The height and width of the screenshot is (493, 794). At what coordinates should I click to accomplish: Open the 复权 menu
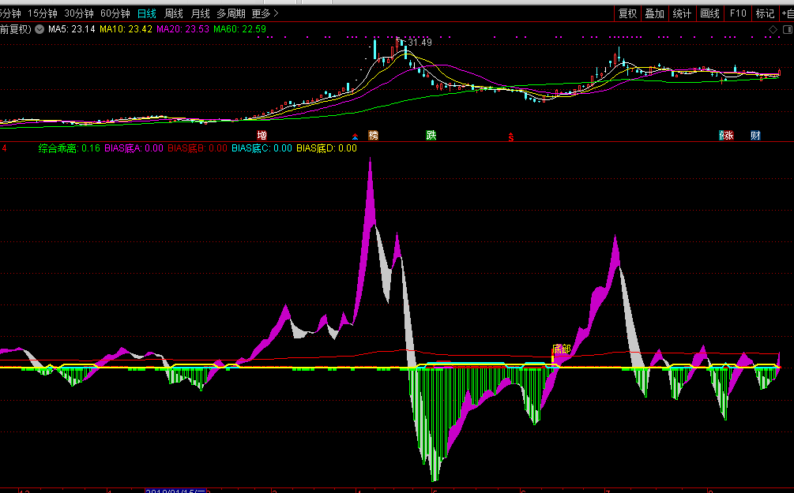pyautogui.click(x=627, y=13)
